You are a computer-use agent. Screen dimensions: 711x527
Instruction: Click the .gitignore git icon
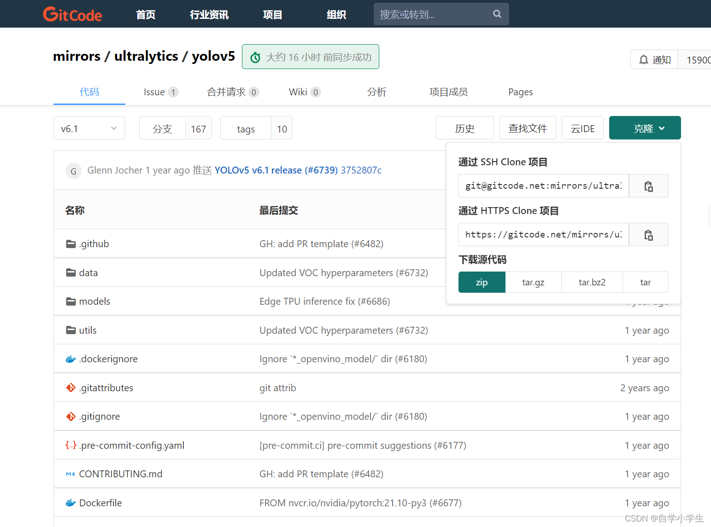[x=71, y=417]
